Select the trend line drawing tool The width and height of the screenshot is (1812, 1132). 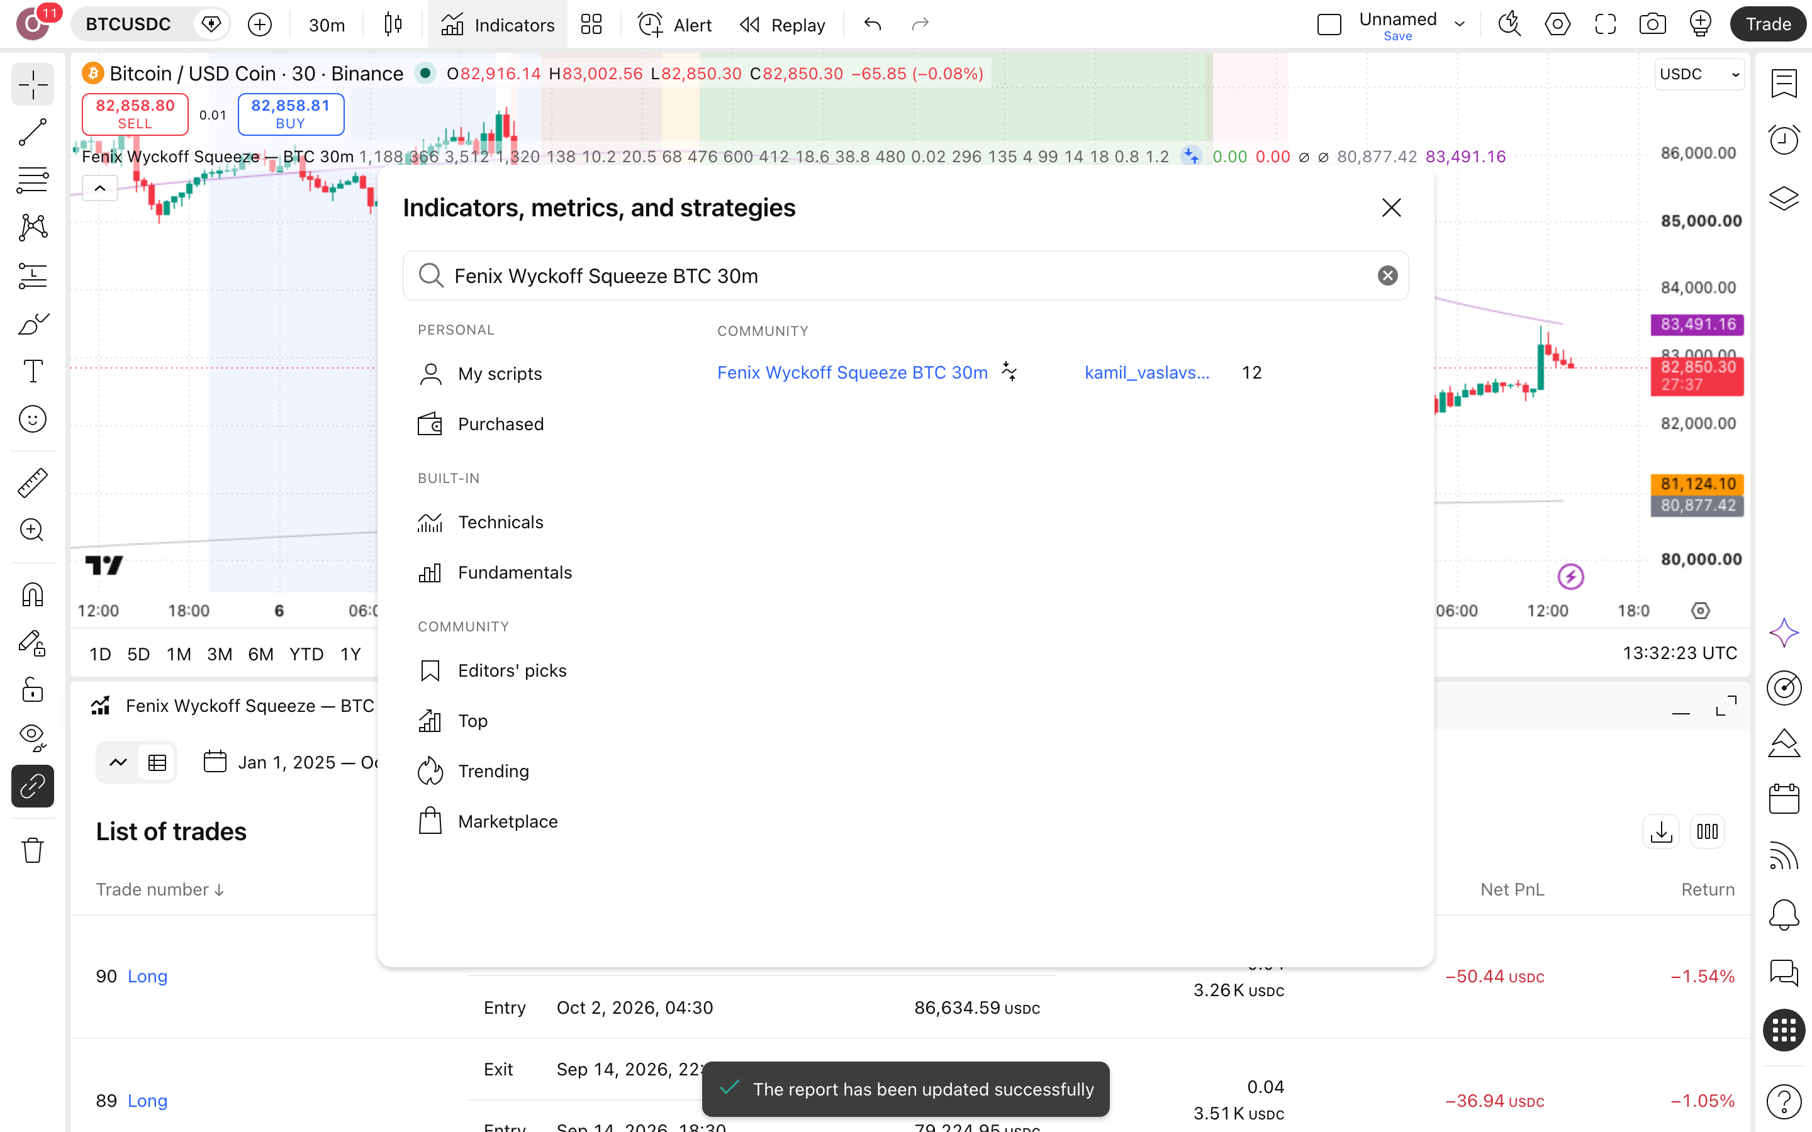point(32,133)
